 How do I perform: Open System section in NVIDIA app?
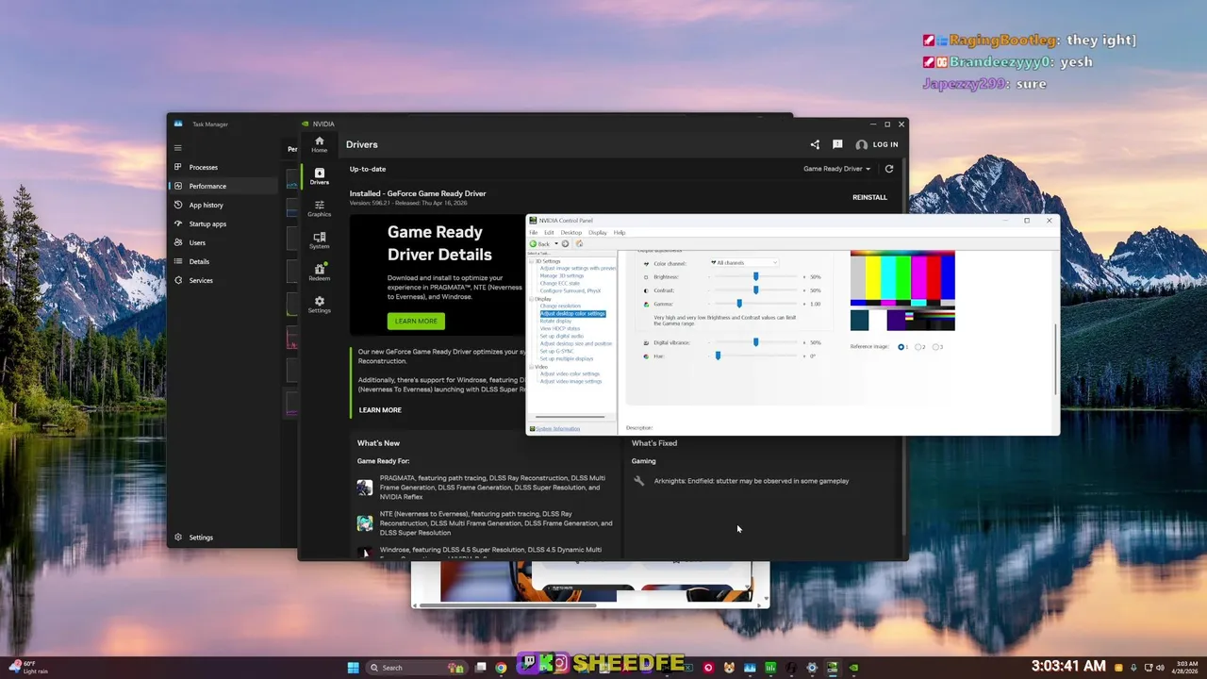pos(319,240)
